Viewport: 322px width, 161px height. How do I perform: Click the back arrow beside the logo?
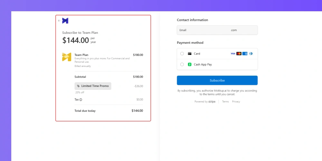click(59, 21)
